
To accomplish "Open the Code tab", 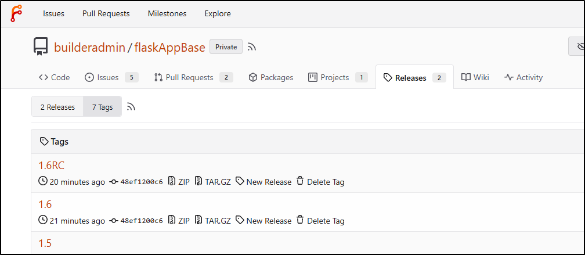I will coord(55,77).
